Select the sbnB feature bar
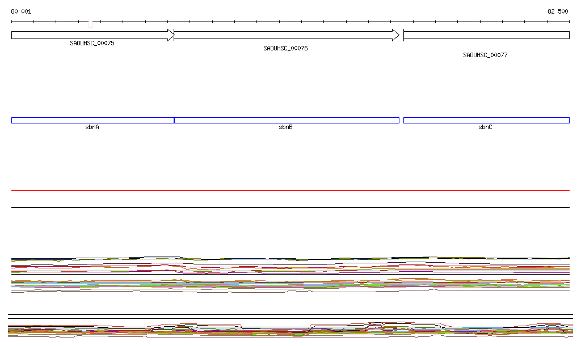Viewport: 581px width, 346px height. click(287, 120)
